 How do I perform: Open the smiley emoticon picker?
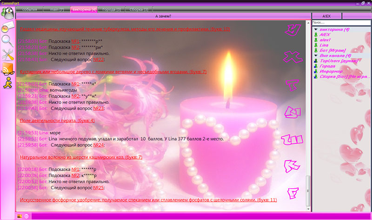[26, 216]
